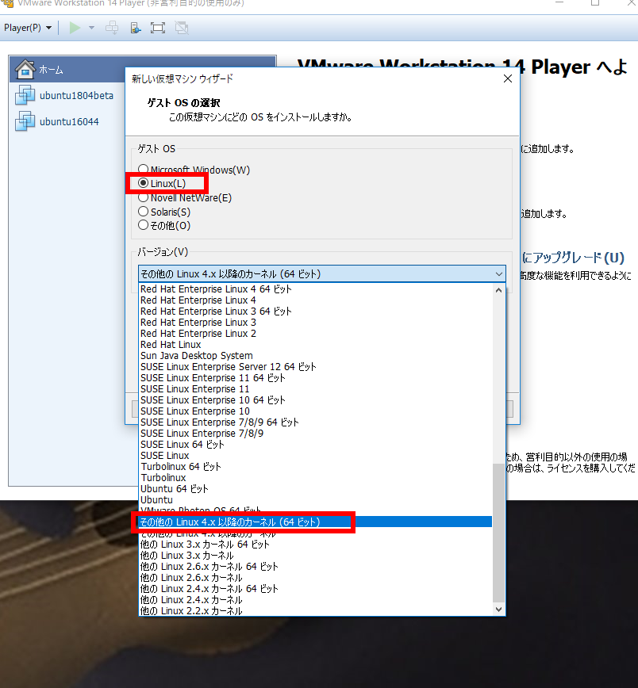Choose SUSE Linux Enterprise 11 64 ビット
The width and height of the screenshot is (638, 688).
coord(316,378)
